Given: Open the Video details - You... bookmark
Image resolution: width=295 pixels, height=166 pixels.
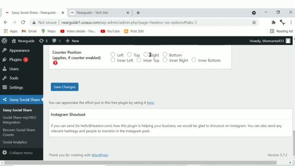Looking at the screenshot, I should 78,31.
